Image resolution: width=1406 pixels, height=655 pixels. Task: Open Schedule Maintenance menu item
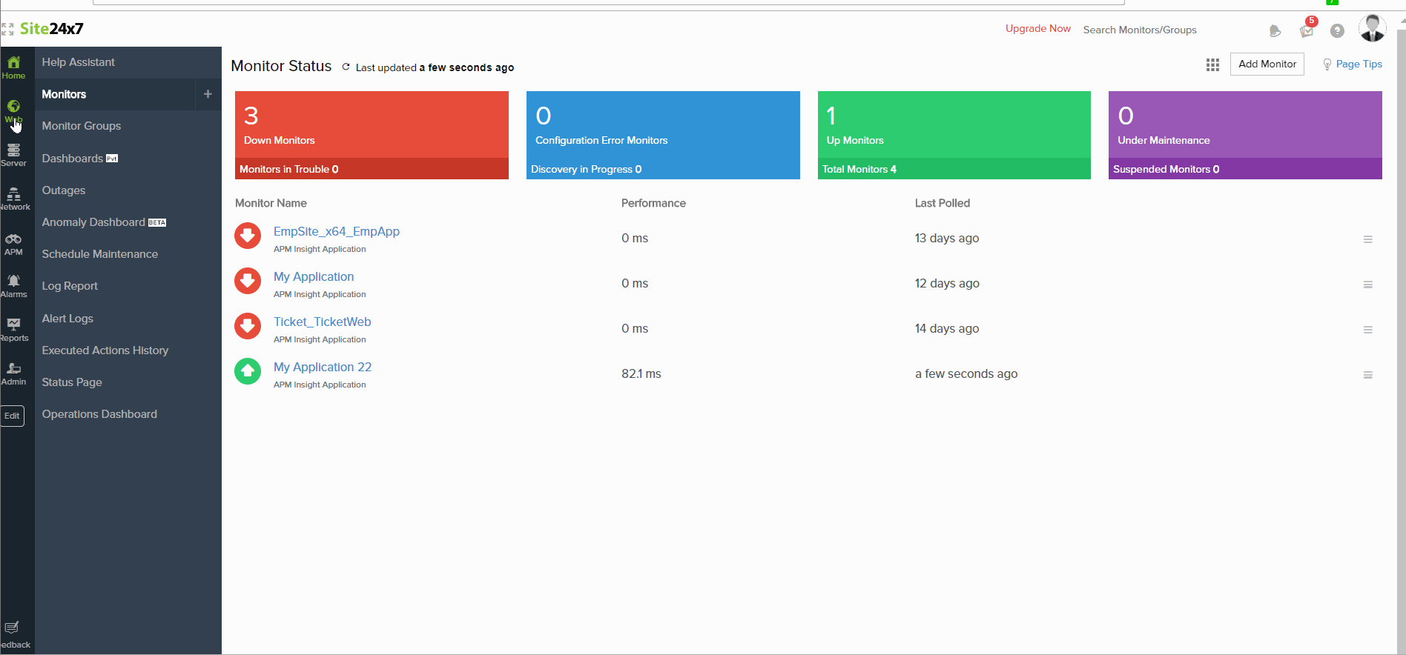[100, 254]
